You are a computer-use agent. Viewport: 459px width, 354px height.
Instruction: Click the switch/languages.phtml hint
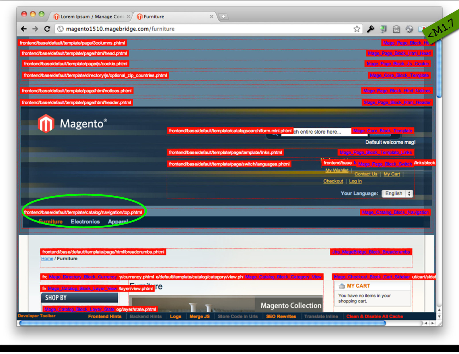click(229, 164)
